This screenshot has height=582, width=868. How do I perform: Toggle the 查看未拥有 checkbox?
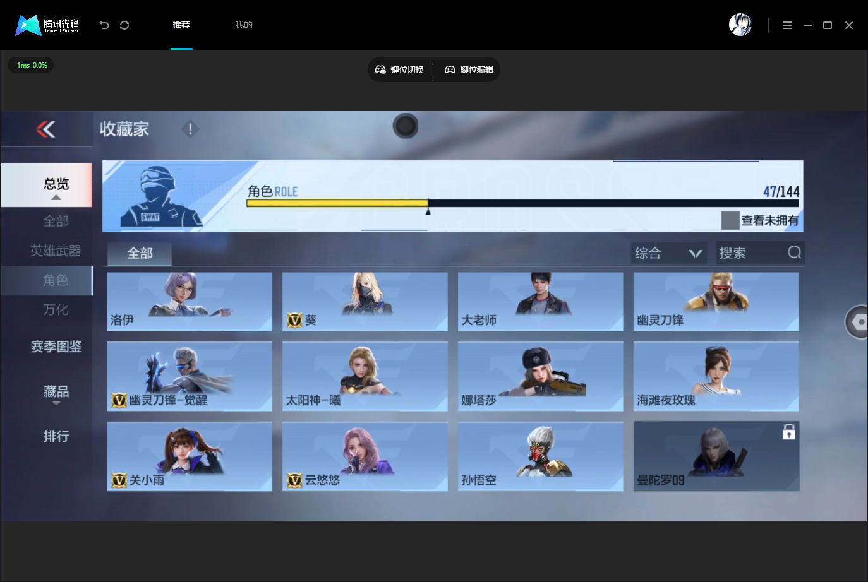(730, 220)
